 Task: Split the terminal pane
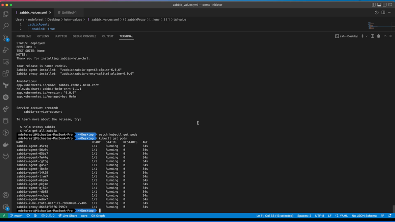point(372,36)
